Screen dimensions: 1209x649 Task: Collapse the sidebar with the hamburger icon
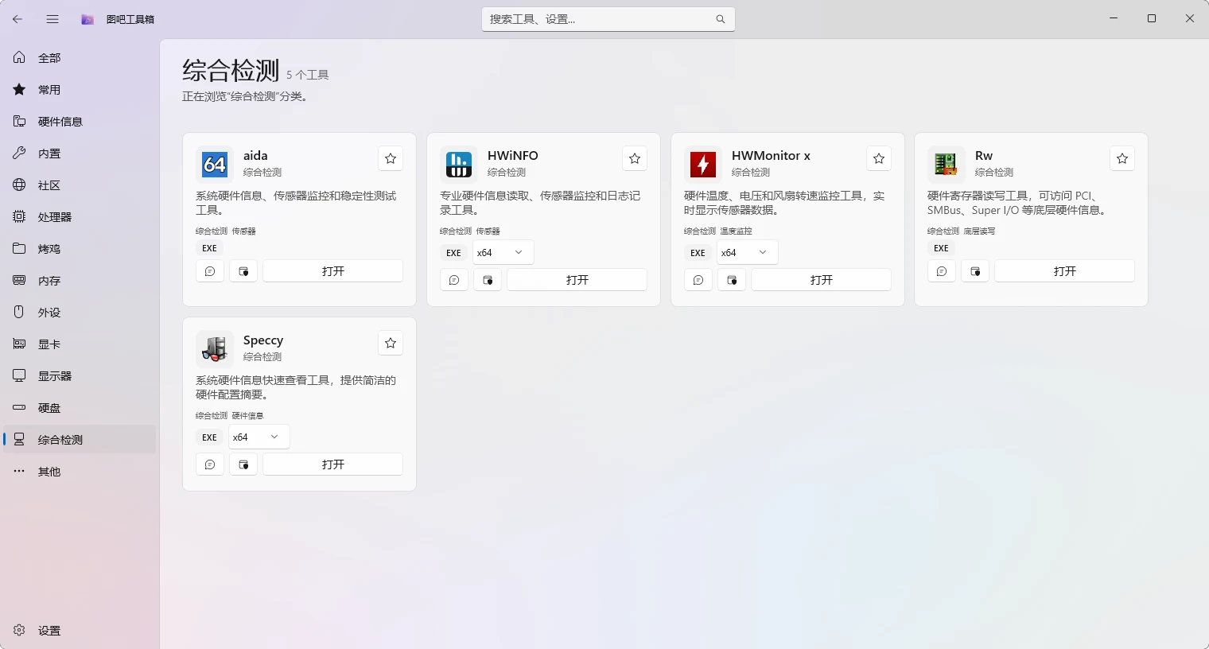tap(52, 19)
